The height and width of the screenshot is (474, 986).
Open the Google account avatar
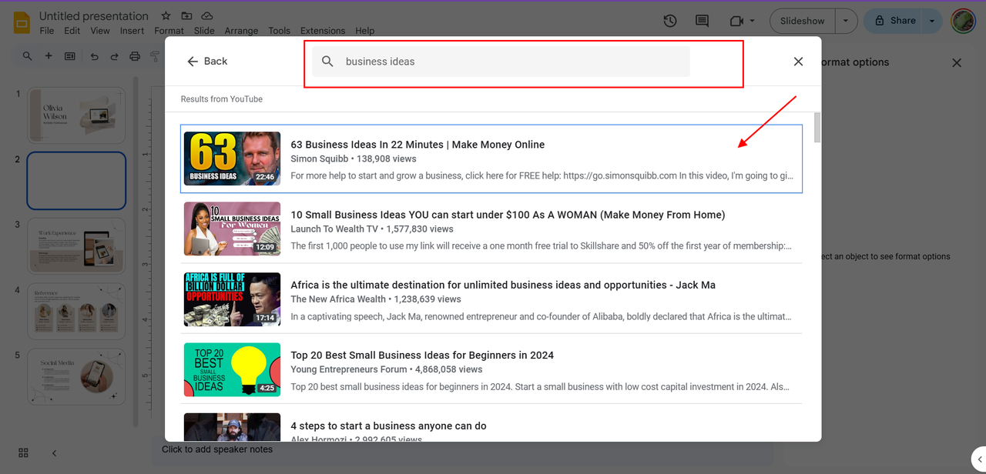click(964, 21)
